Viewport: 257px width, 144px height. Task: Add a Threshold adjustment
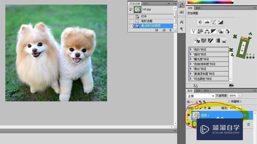coord(210,40)
